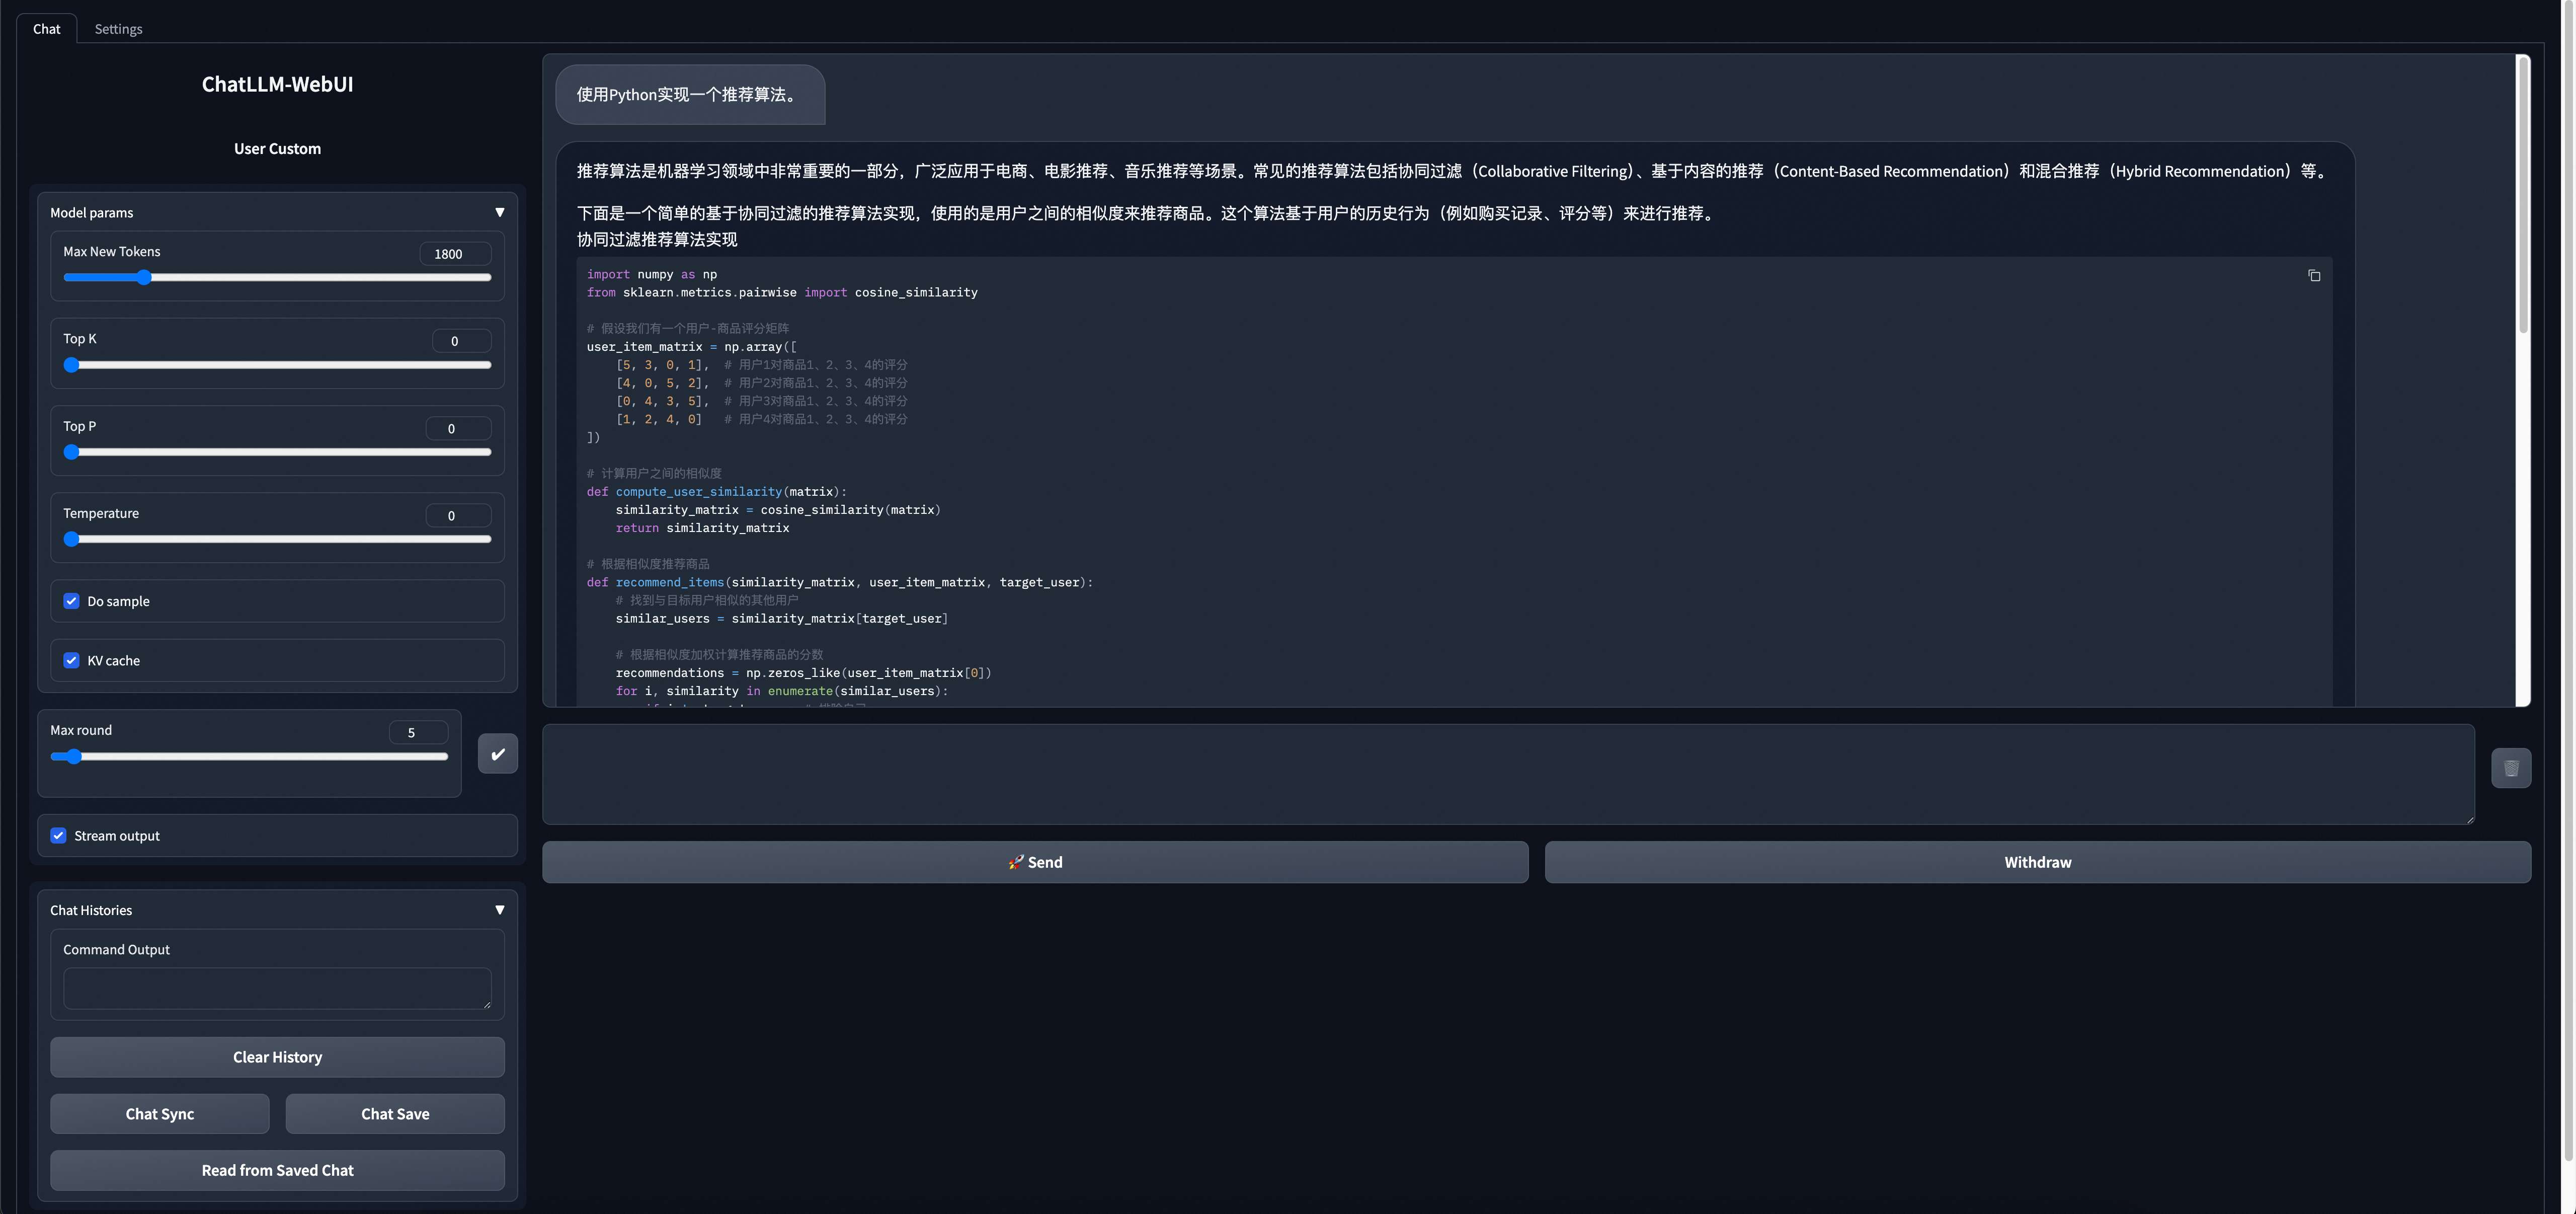Image resolution: width=2576 pixels, height=1214 pixels.
Task: Click the checkmark confirm button beside Max round
Action: [497, 754]
